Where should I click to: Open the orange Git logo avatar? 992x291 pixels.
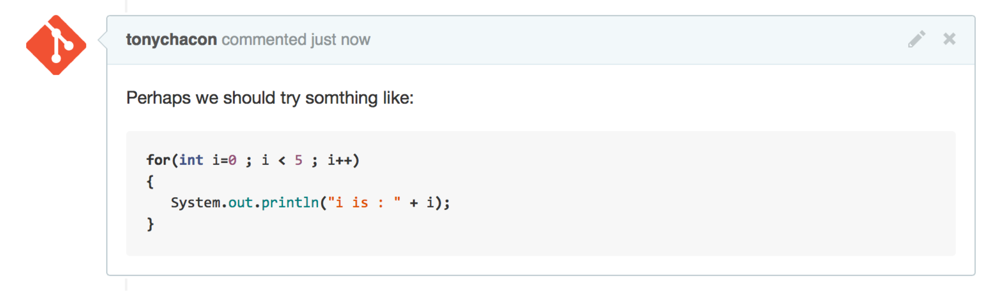[x=56, y=45]
